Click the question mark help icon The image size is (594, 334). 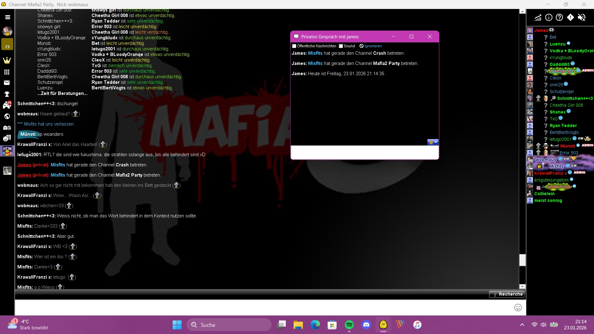coord(559,18)
